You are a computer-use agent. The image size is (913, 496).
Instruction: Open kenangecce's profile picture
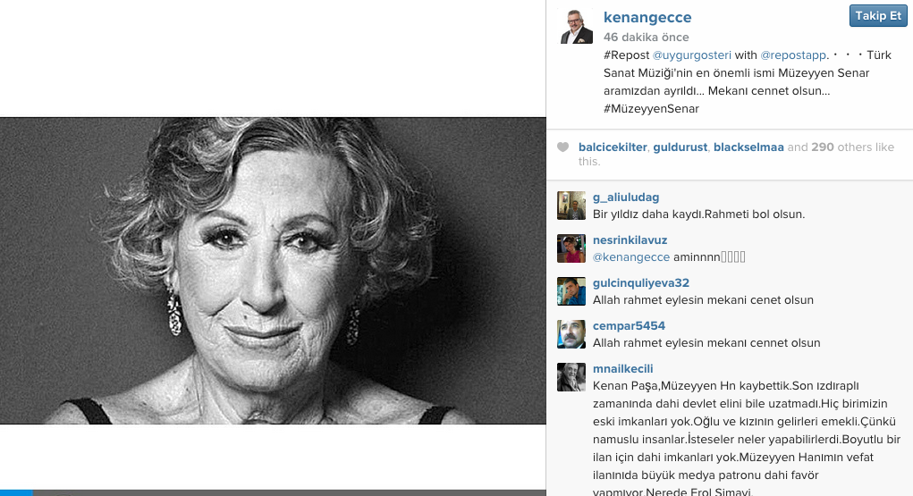click(575, 26)
